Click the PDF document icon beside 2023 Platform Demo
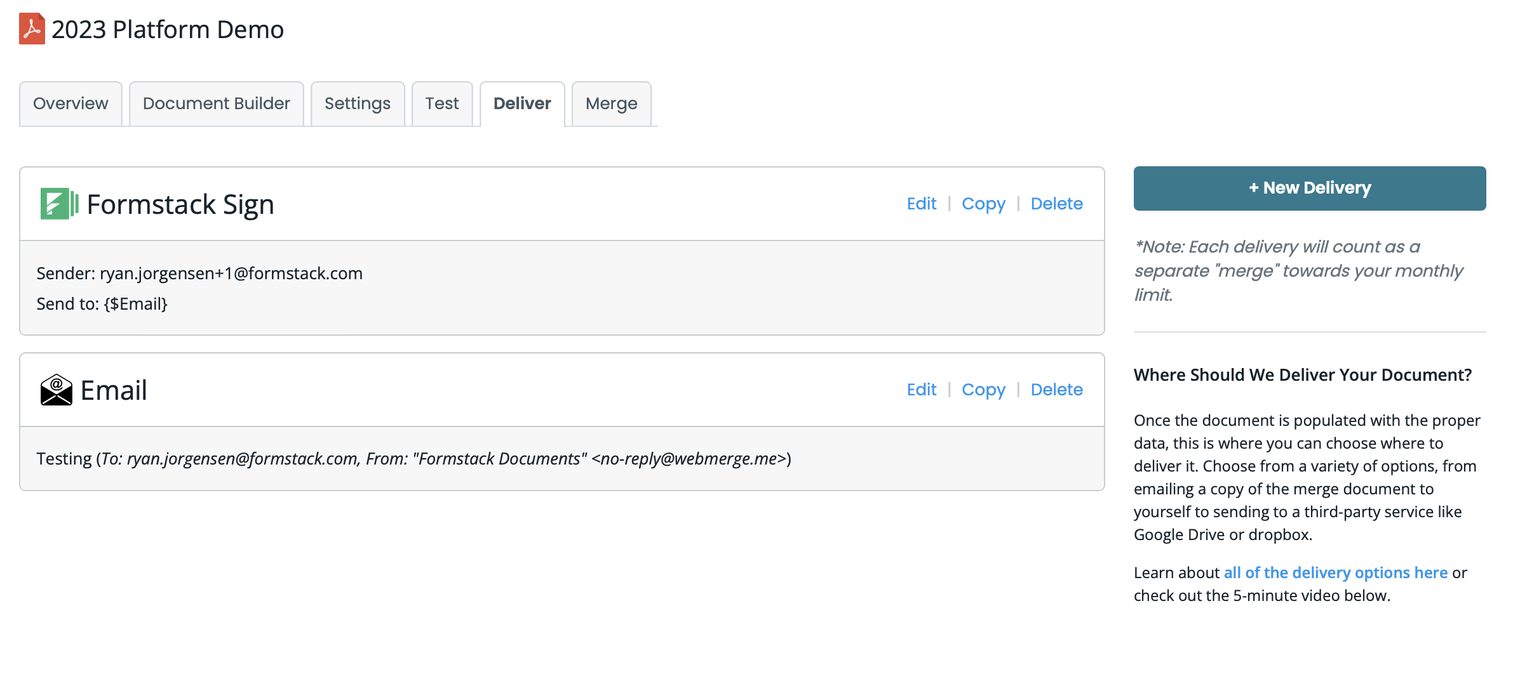1513x693 pixels. tap(32, 28)
